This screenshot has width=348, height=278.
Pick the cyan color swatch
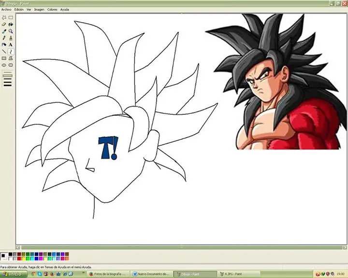pyautogui.click(x=32, y=259)
